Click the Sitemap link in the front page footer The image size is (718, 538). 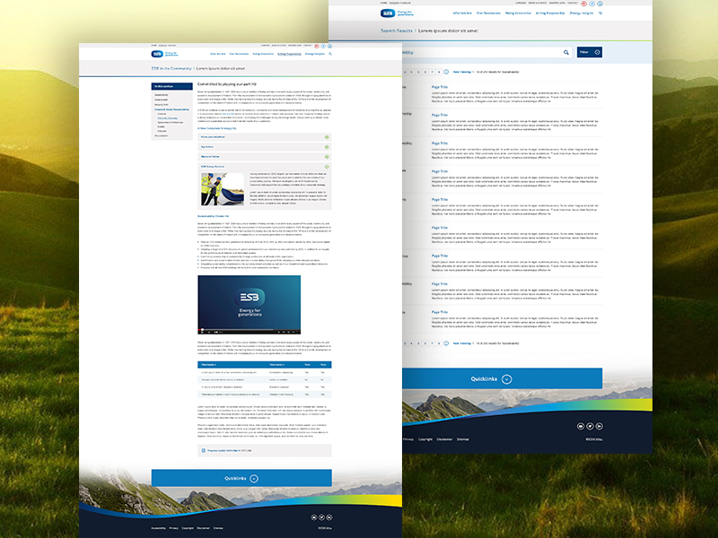(218, 528)
